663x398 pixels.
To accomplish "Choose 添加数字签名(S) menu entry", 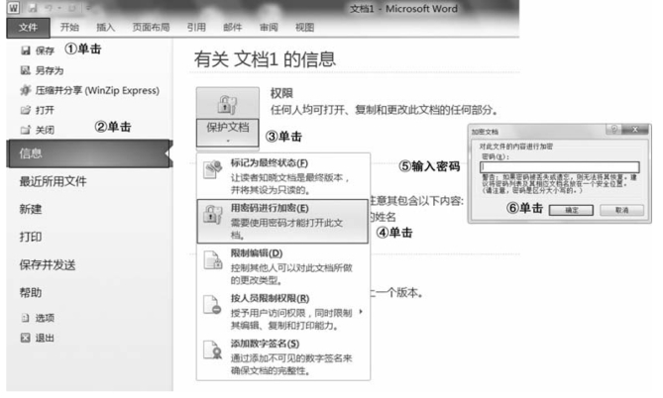I will tap(282, 356).
